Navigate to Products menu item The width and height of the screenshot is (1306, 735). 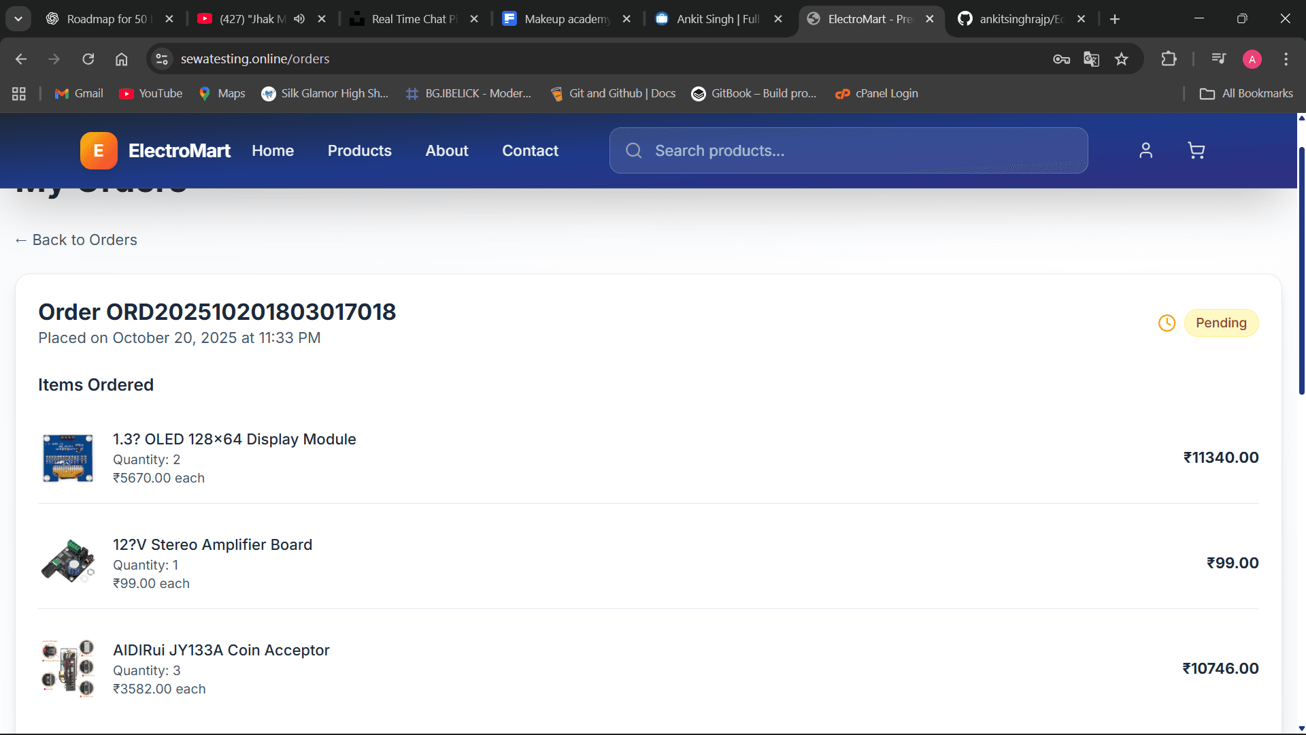point(359,150)
